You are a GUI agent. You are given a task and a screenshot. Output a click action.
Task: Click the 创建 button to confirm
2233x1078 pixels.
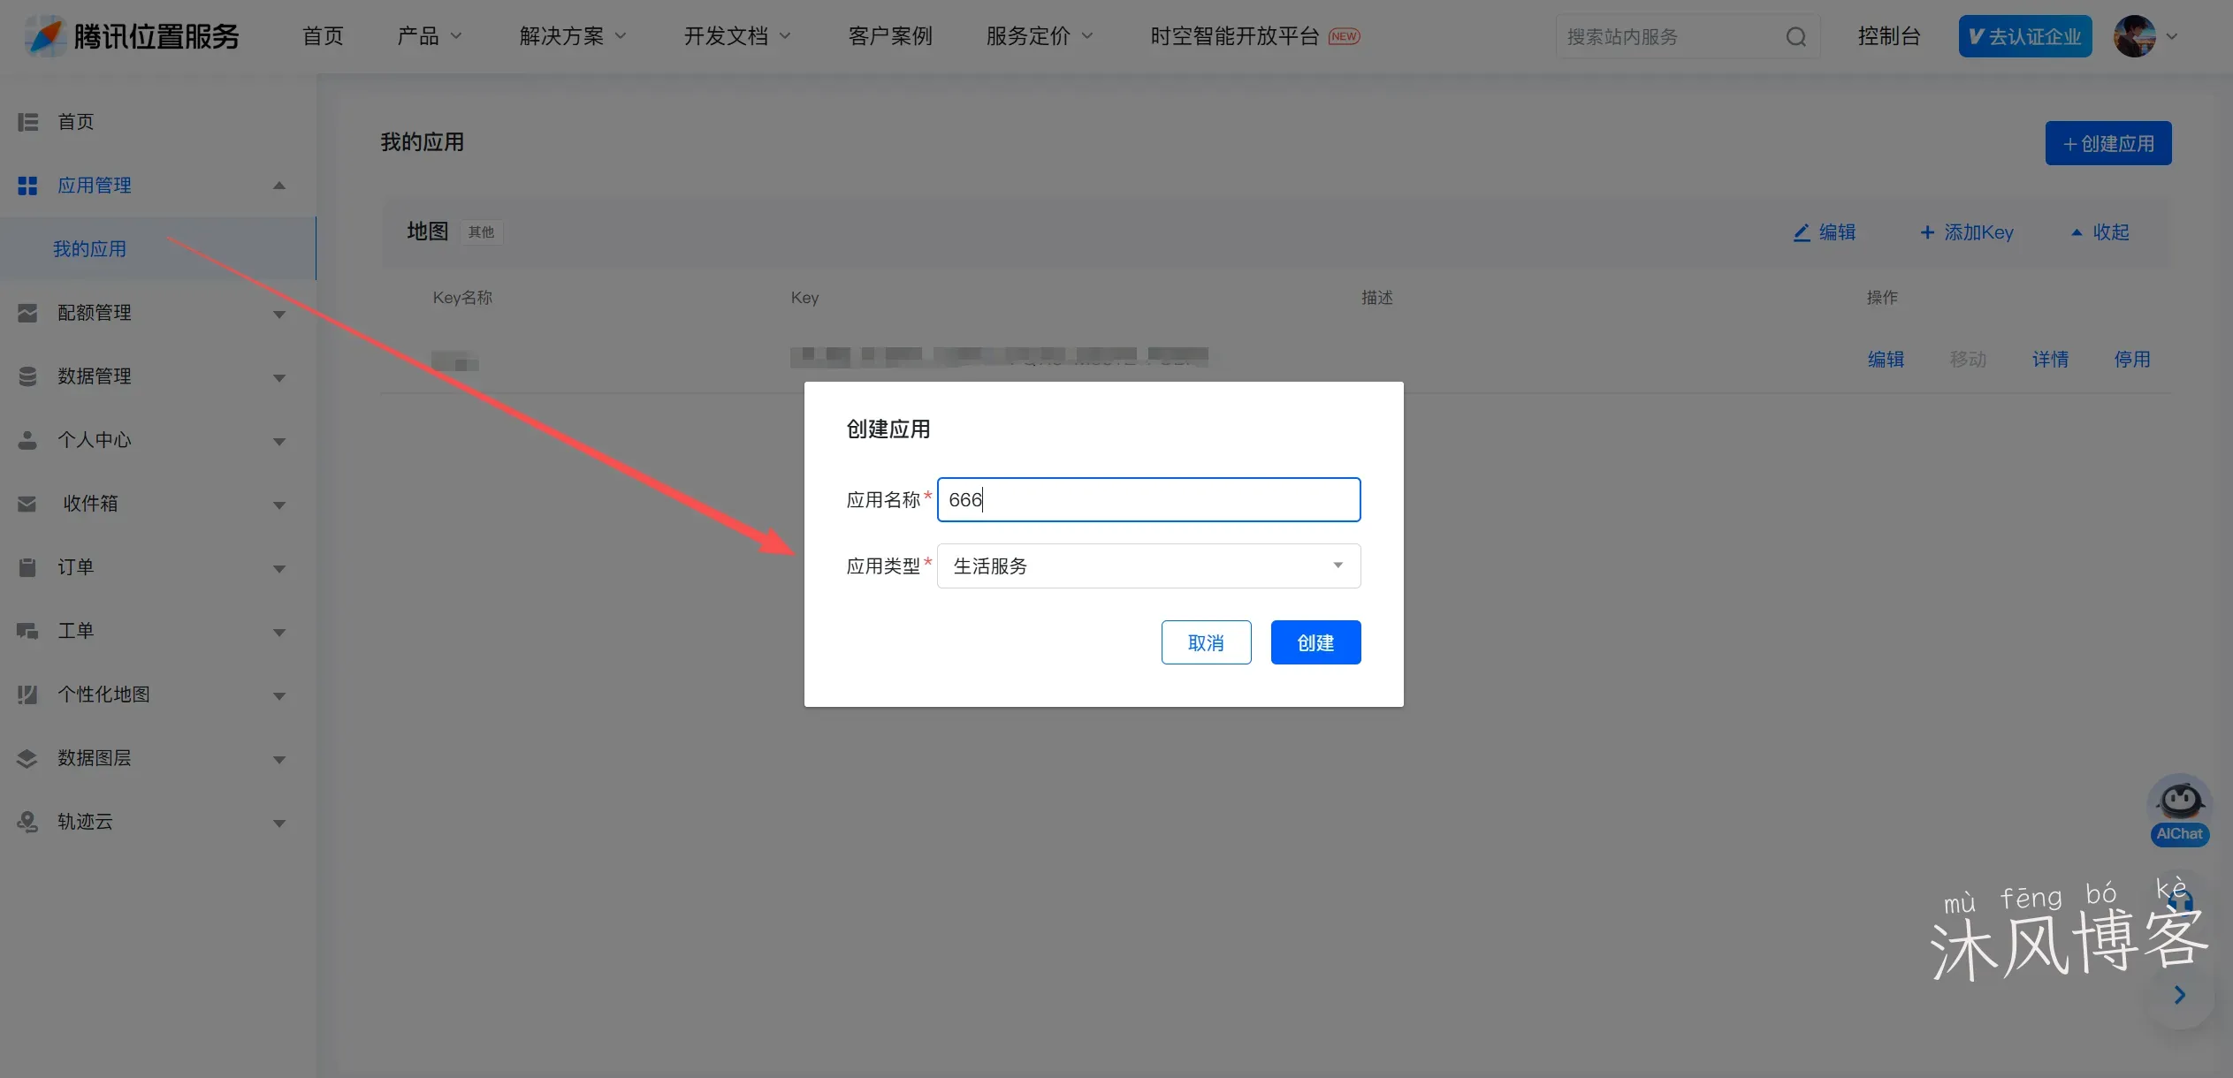pos(1315,642)
